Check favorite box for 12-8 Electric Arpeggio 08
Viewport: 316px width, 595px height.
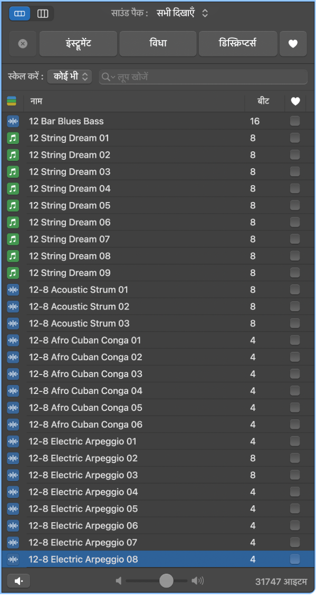[295, 559]
